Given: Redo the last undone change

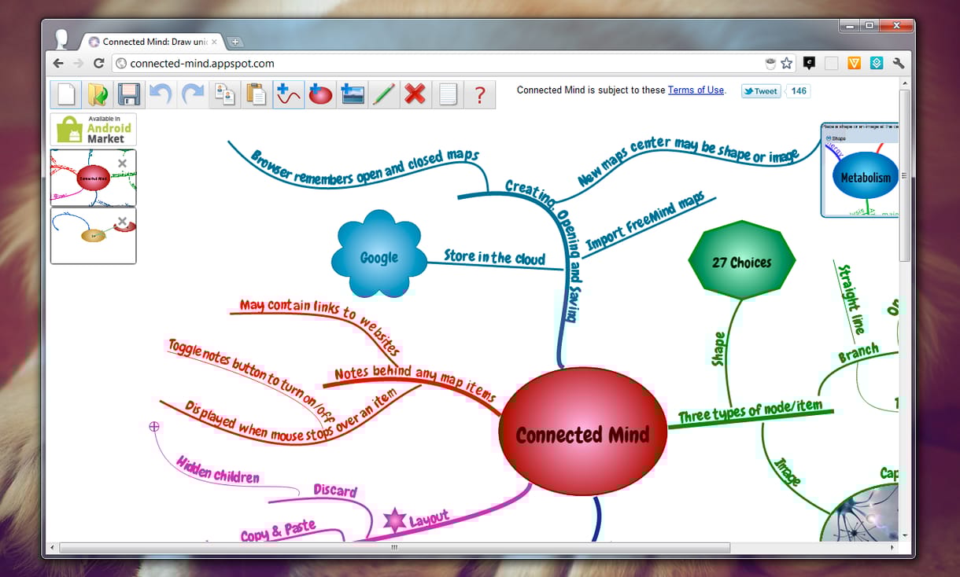Looking at the screenshot, I should [194, 94].
